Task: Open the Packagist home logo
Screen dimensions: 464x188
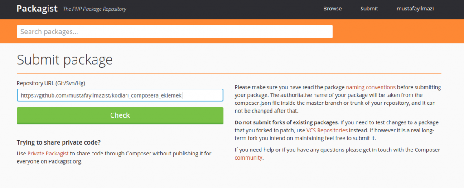Action: [37, 9]
